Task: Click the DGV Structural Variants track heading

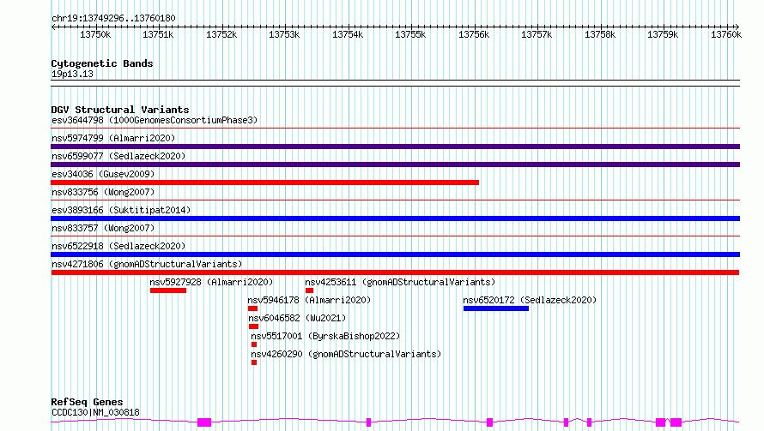Action: [120, 110]
